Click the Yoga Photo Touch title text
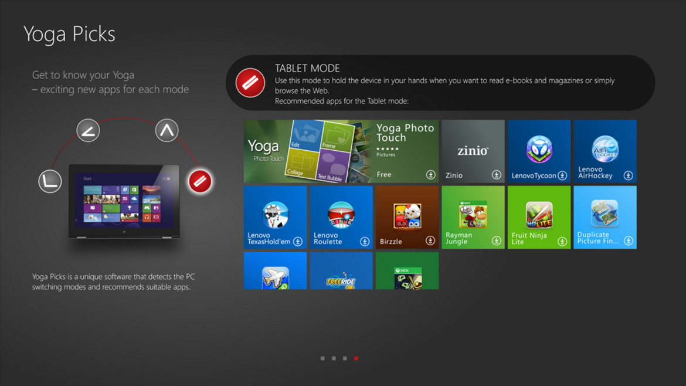This screenshot has height=386, width=686. click(x=405, y=133)
